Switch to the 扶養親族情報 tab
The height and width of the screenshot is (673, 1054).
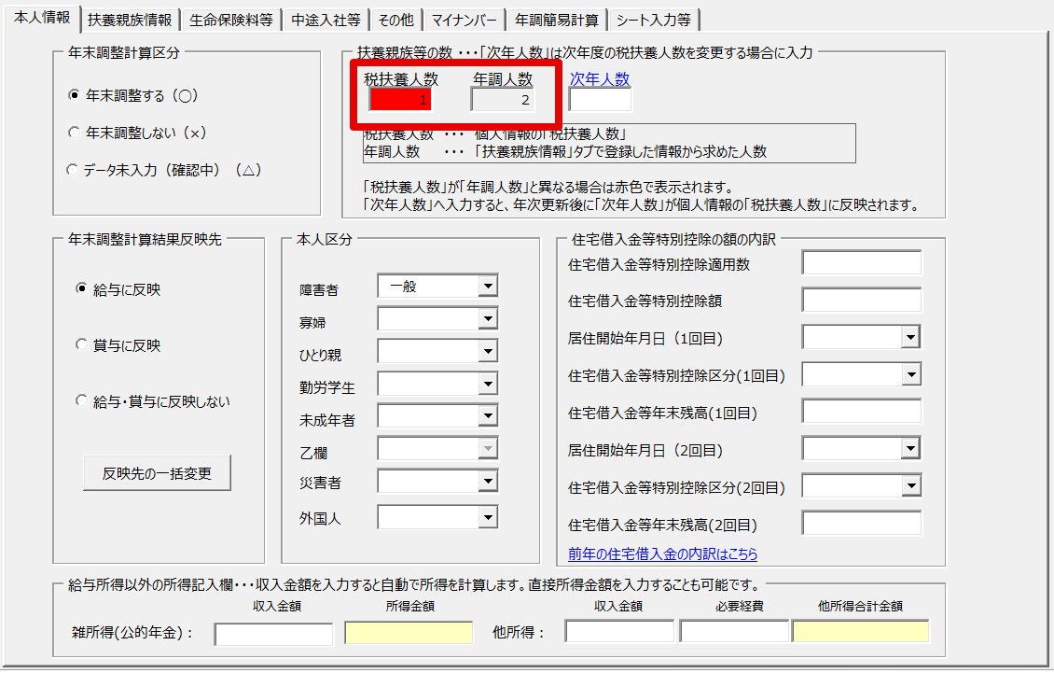pos(130,20)
